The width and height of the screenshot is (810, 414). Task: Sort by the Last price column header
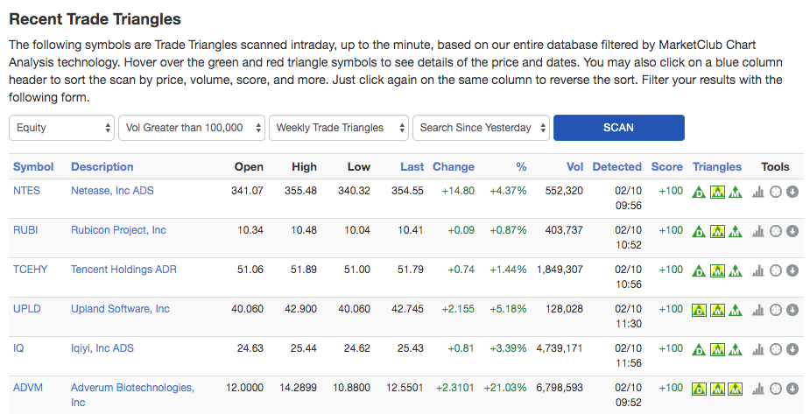pos(412,166)
